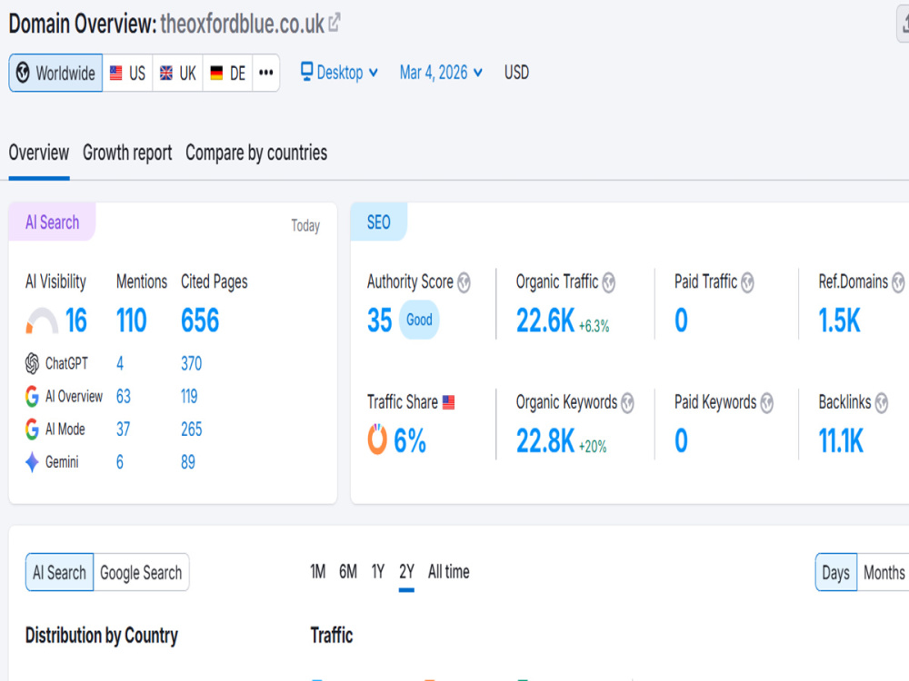The height and width of the screenshot is (681, 909).
Task: Open Backlinks value 11.1K
Action: [x=841, y=440]
